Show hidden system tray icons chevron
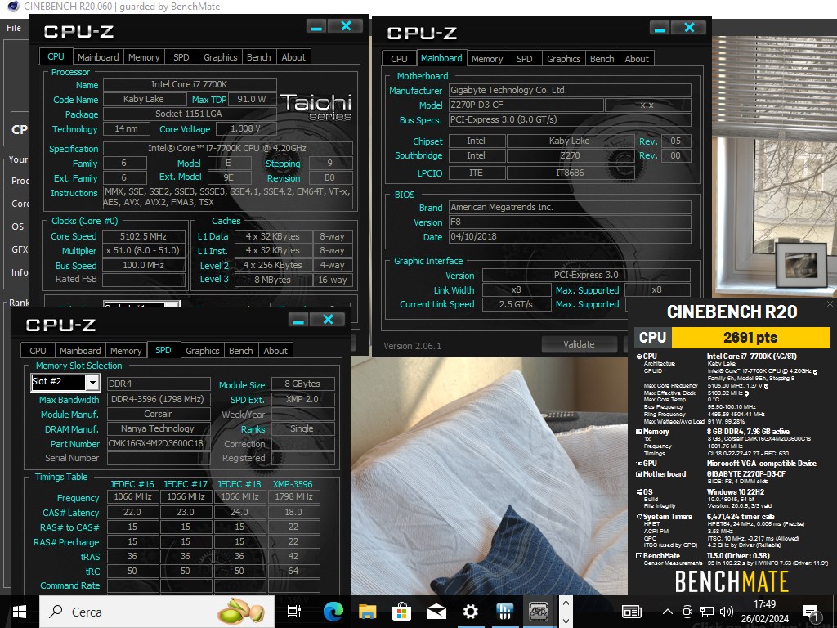This screenshot has height=628, width=837. (668, 612)
